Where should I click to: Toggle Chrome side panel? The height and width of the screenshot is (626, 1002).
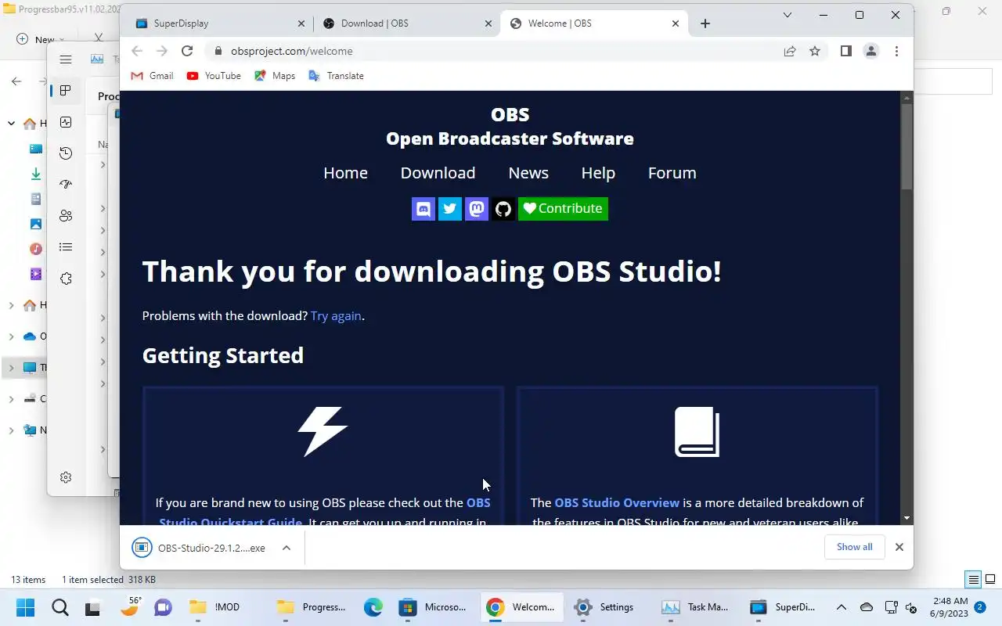(x=845, y=51)
